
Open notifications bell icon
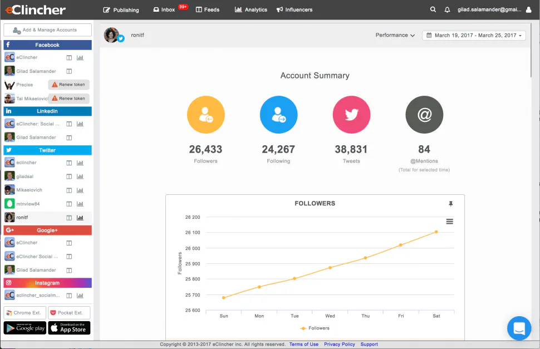447,9
